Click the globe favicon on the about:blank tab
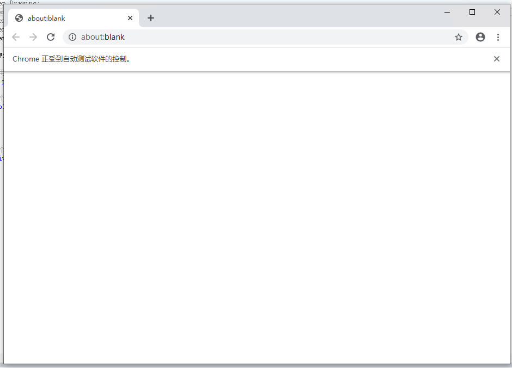 tap(19, 17)
